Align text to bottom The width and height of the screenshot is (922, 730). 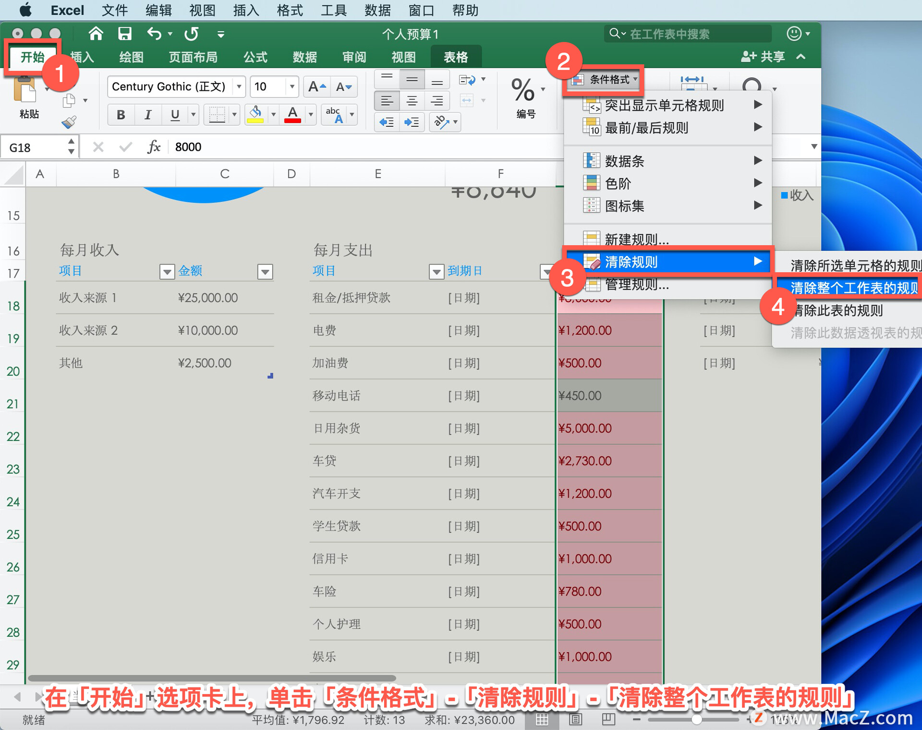click(437, 80)
